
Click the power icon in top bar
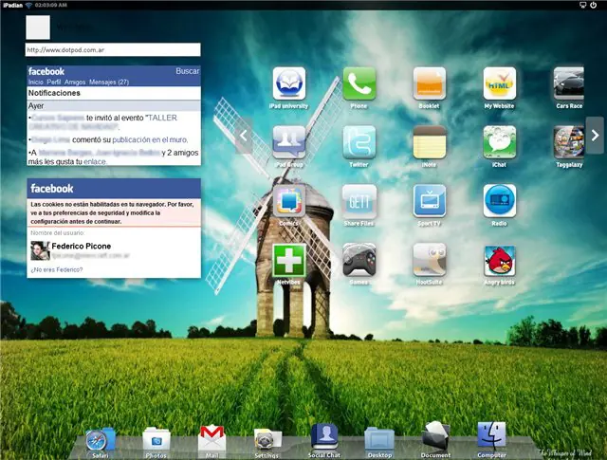pos(593,5)
